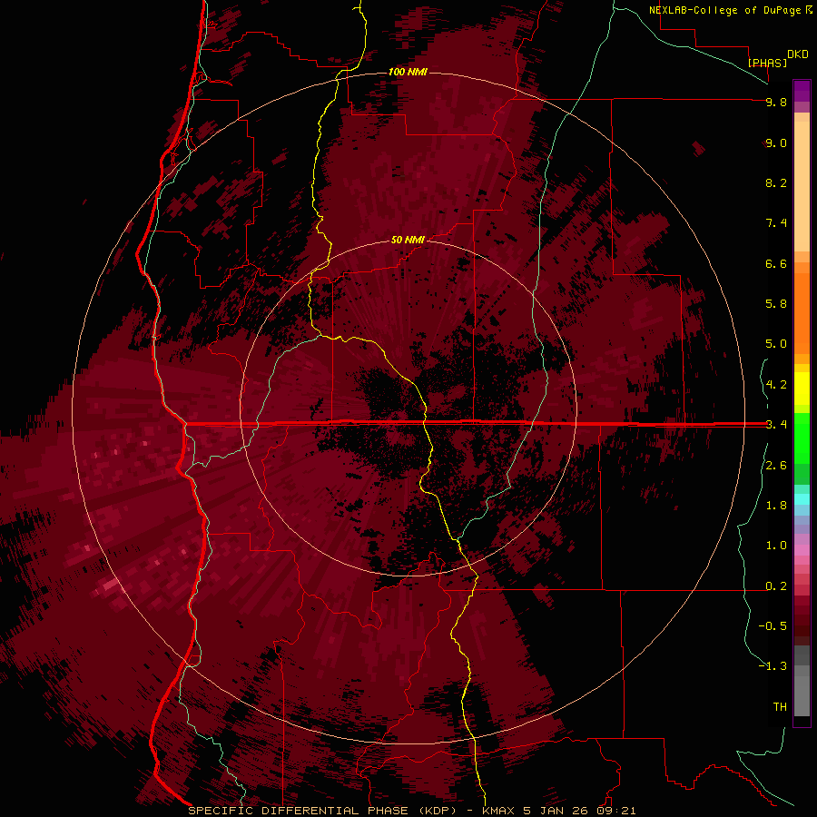Click the 9.0 scale value
The width and height of the screenshot is (817, 817).
776,143
